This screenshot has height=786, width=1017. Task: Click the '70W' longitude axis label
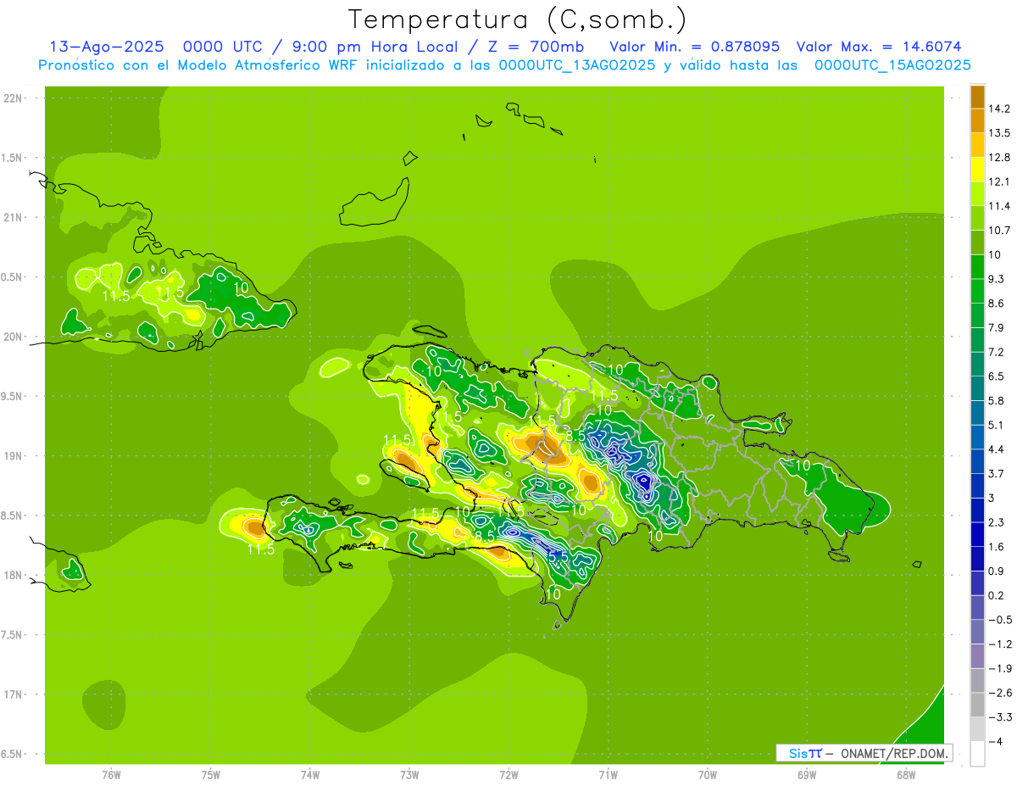(708, 775)
